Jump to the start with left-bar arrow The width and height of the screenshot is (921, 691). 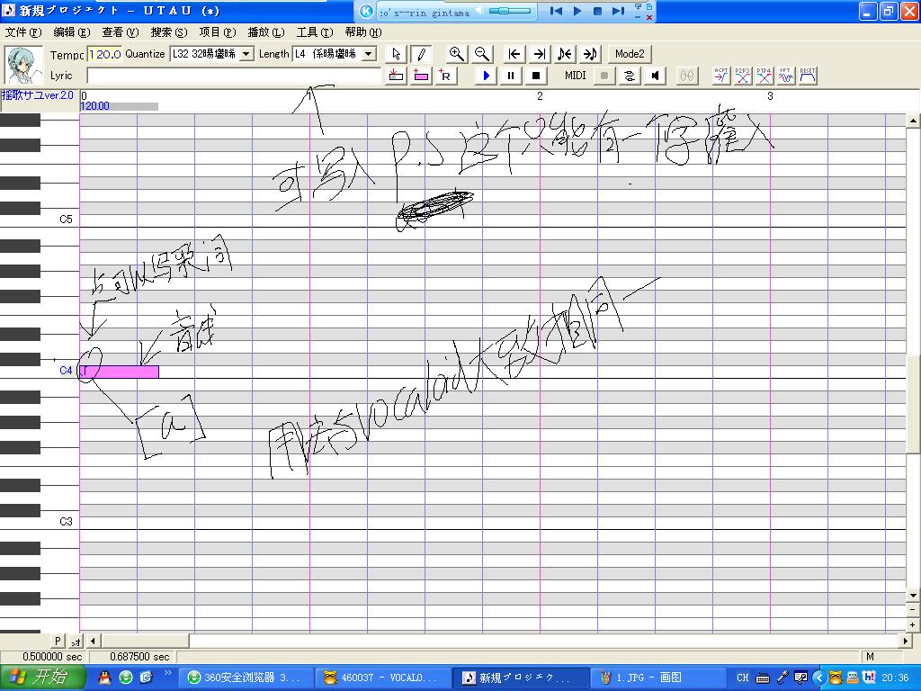click(x=514, y=54)
